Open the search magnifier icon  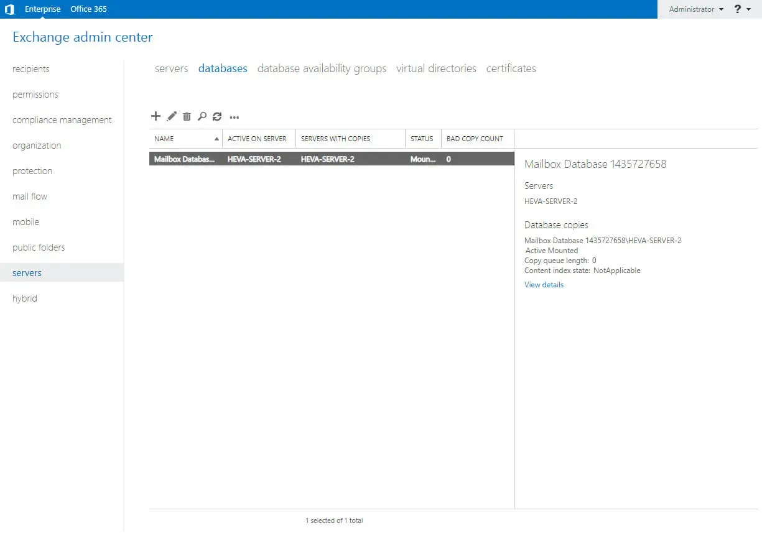[x=202, y=116]
